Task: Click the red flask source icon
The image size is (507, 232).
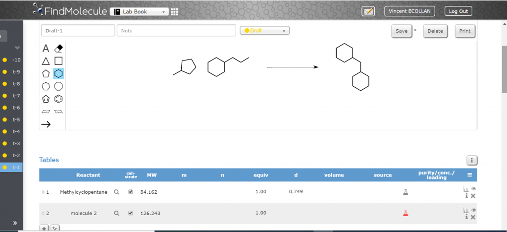Action: coord(405,213)
